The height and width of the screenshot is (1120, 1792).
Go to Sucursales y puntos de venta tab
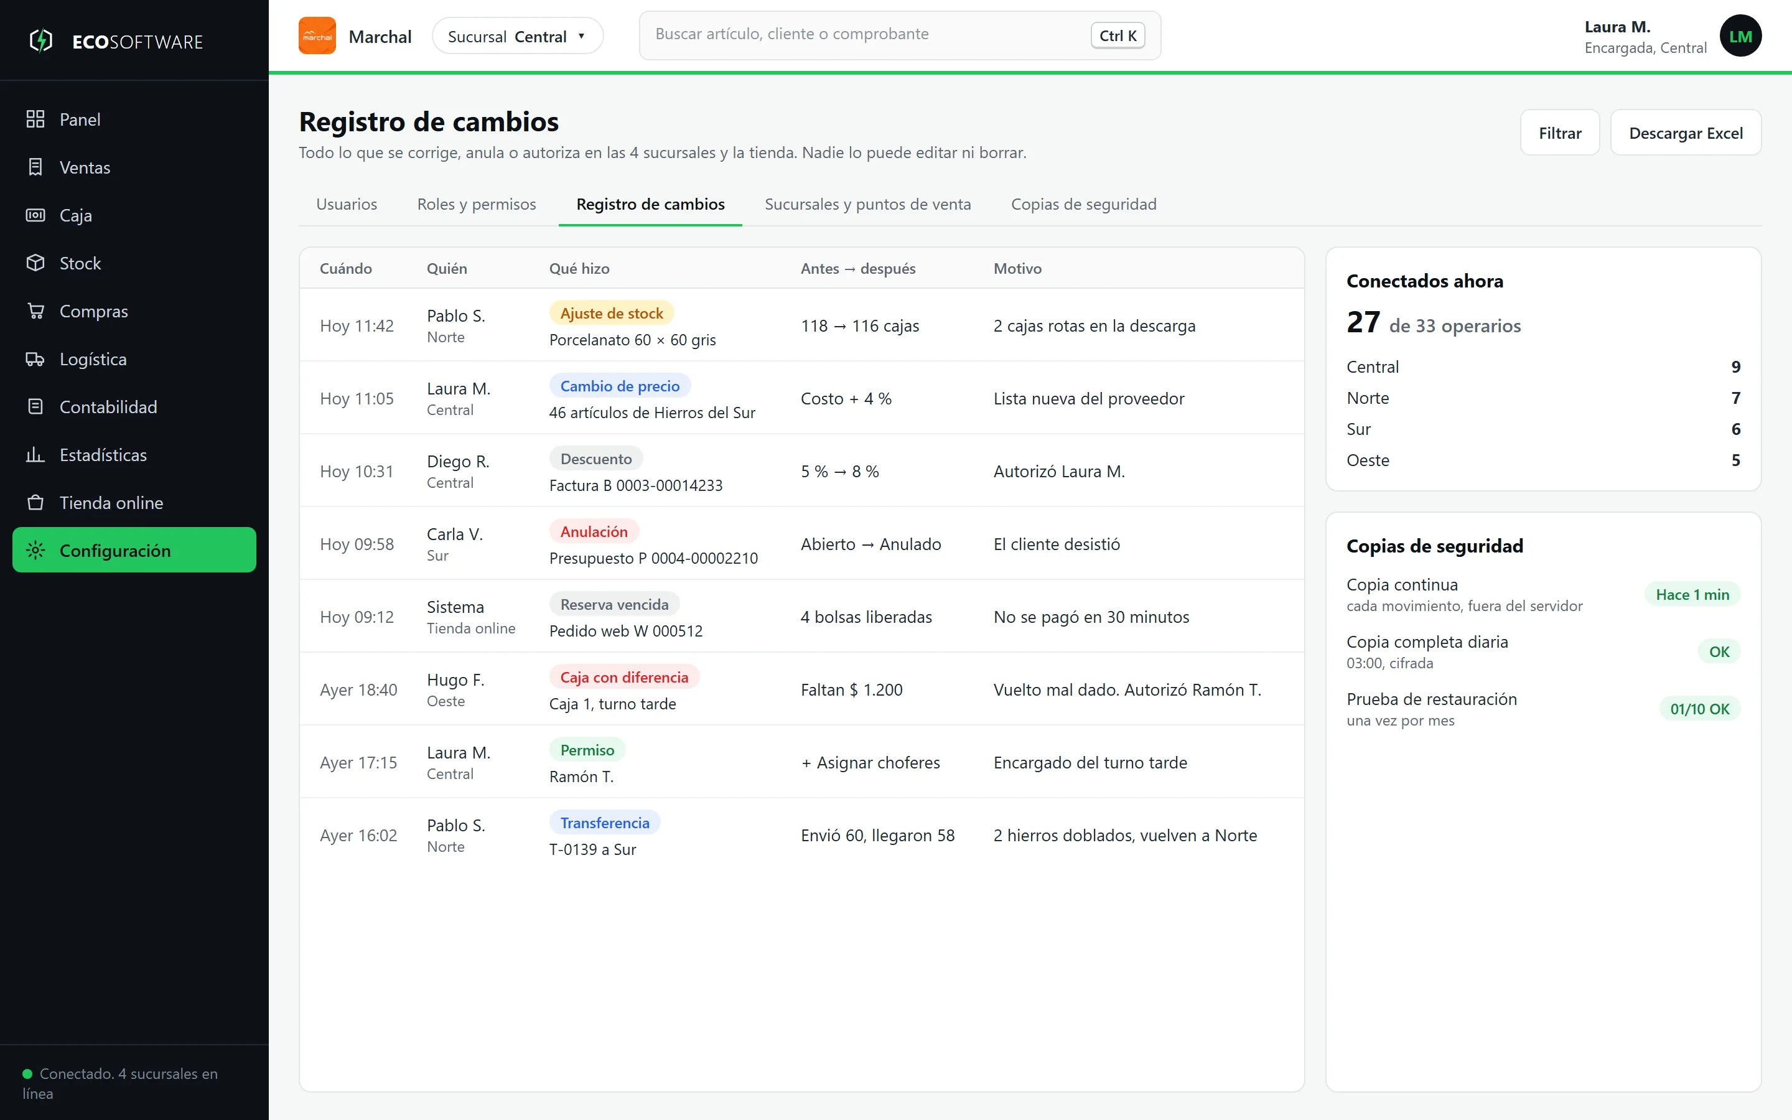(868, 205)
